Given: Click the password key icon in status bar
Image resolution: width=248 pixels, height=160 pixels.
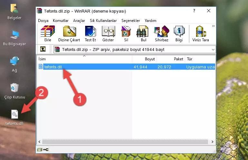Looking at the screenshot, I should tap(46, 150).
